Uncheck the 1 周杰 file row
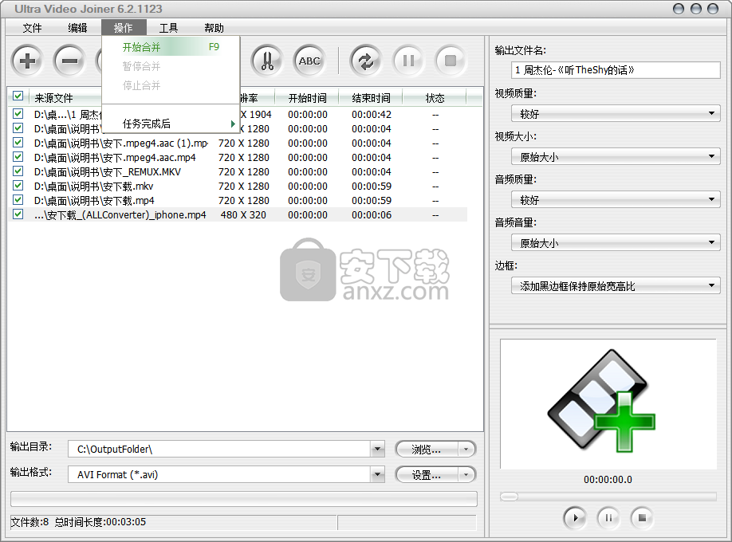732x542 pixels. click(x=18, y=113)
